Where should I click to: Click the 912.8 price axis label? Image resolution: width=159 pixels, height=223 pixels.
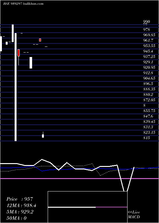click(148, 73)
